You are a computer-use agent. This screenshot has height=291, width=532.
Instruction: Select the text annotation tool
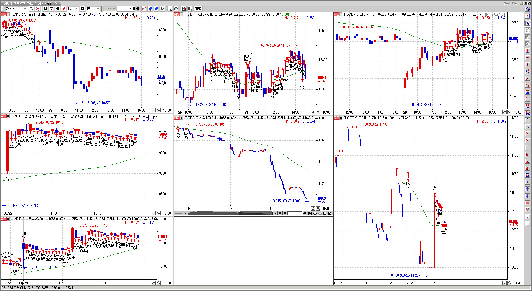pos(528,182)
